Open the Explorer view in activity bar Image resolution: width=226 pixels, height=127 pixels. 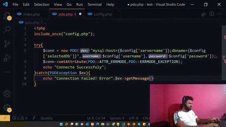pyautogui.click(x=7, y=16)
